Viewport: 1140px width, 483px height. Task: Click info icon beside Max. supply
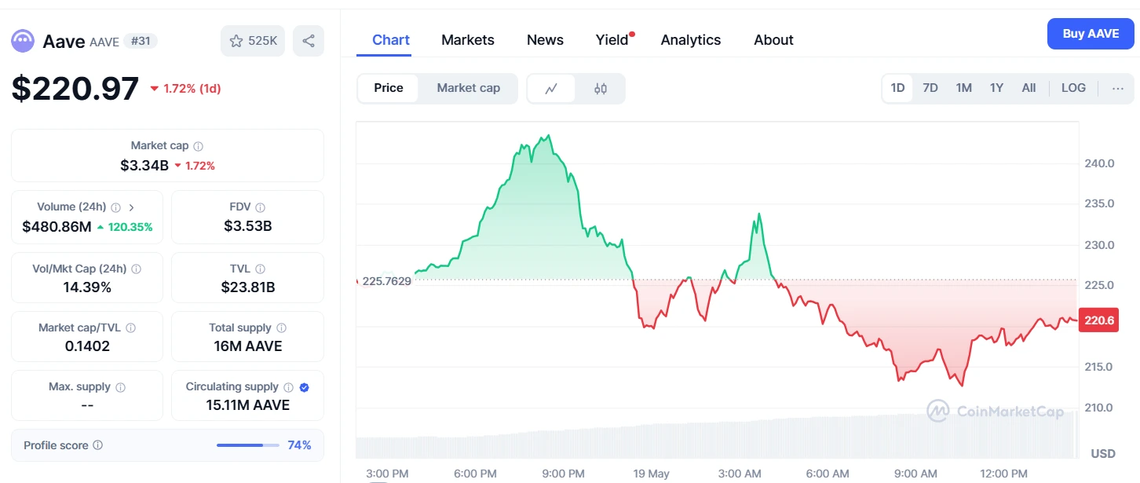tap(120, 387)
